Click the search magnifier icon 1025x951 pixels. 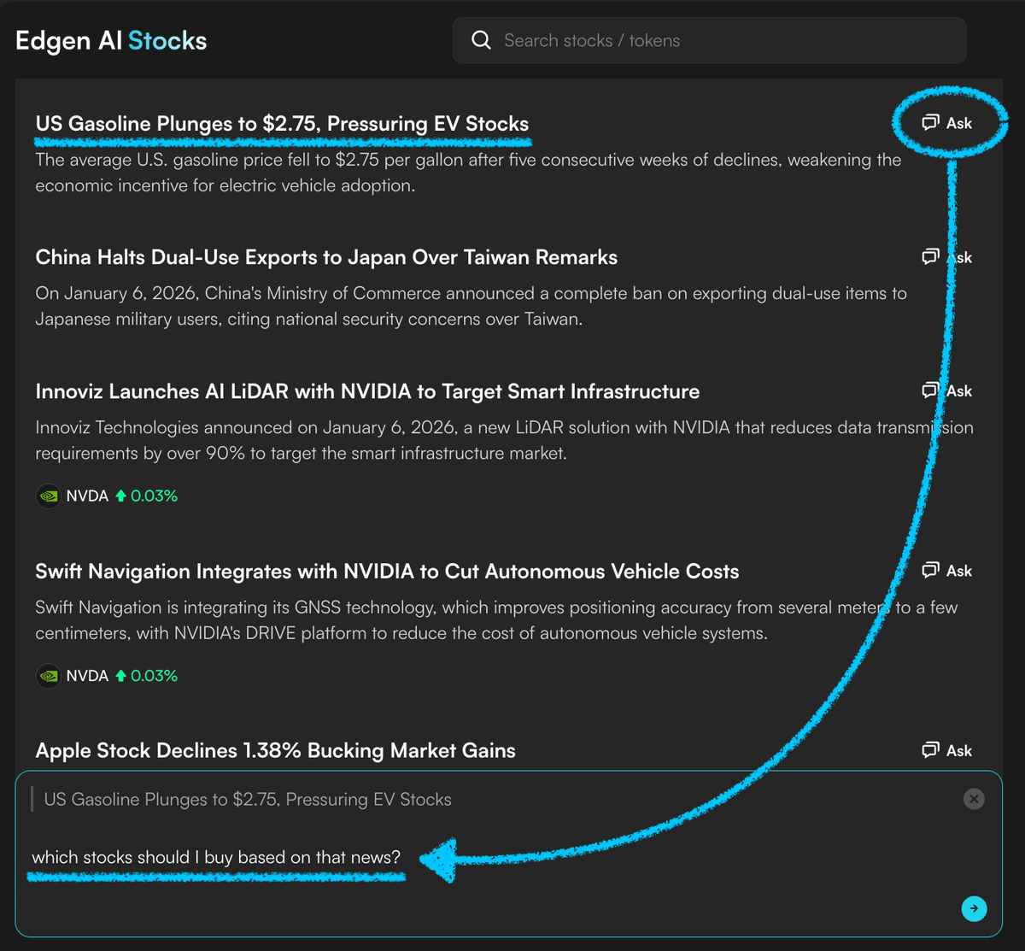pyautogui.click(x=481, y=40)
